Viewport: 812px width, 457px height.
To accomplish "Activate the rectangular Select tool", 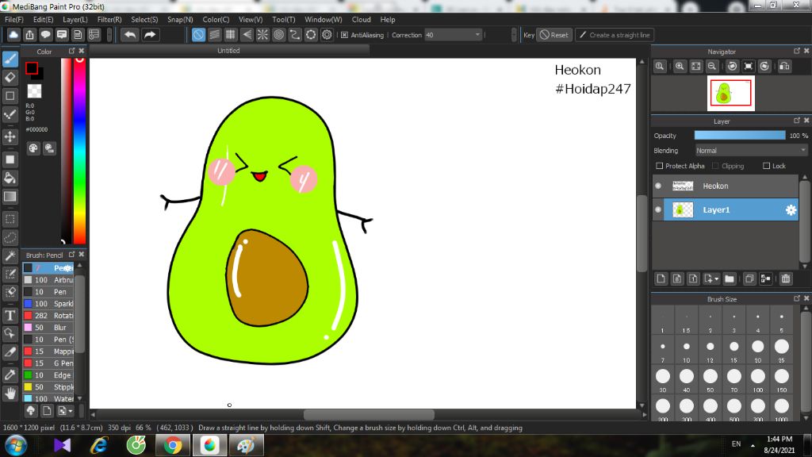I will click(10, 219).
